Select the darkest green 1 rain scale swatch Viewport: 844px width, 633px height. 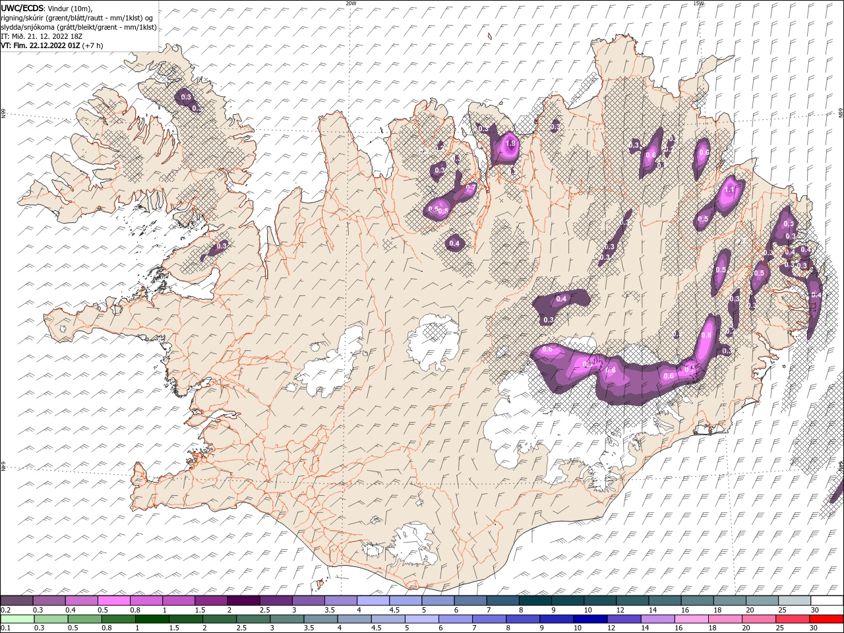pyautogui.click(x=152, y=619)
